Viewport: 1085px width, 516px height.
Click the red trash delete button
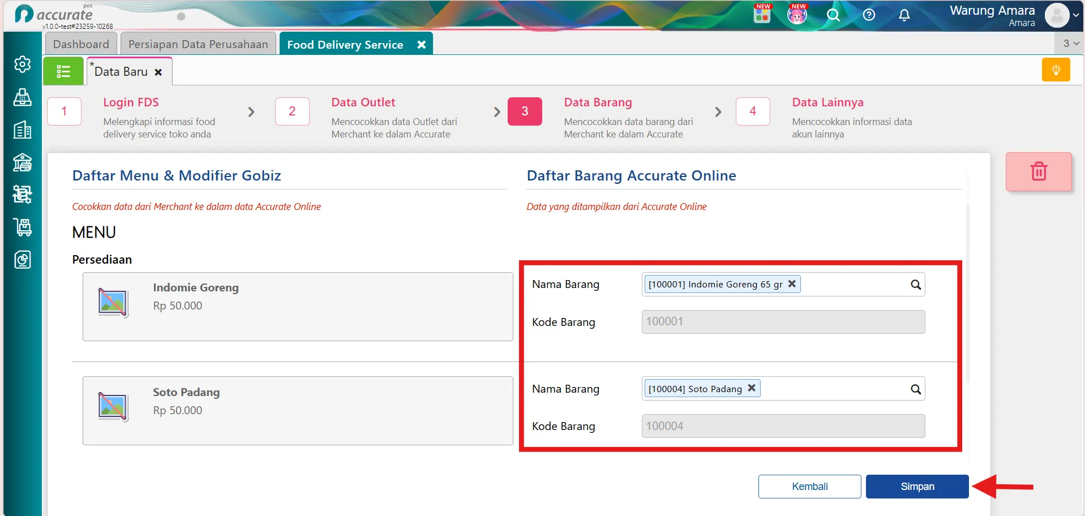coord(1039,171)
